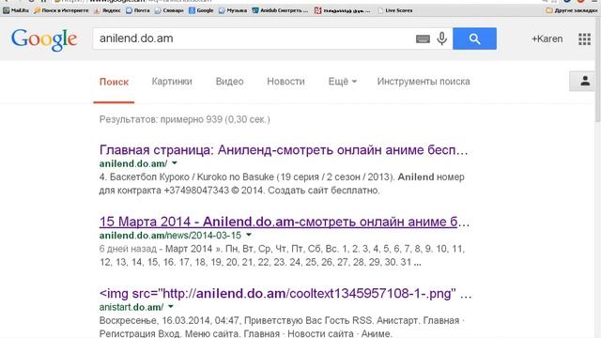Click the anilend.do.am/ green URL text

tap(133, 163)
